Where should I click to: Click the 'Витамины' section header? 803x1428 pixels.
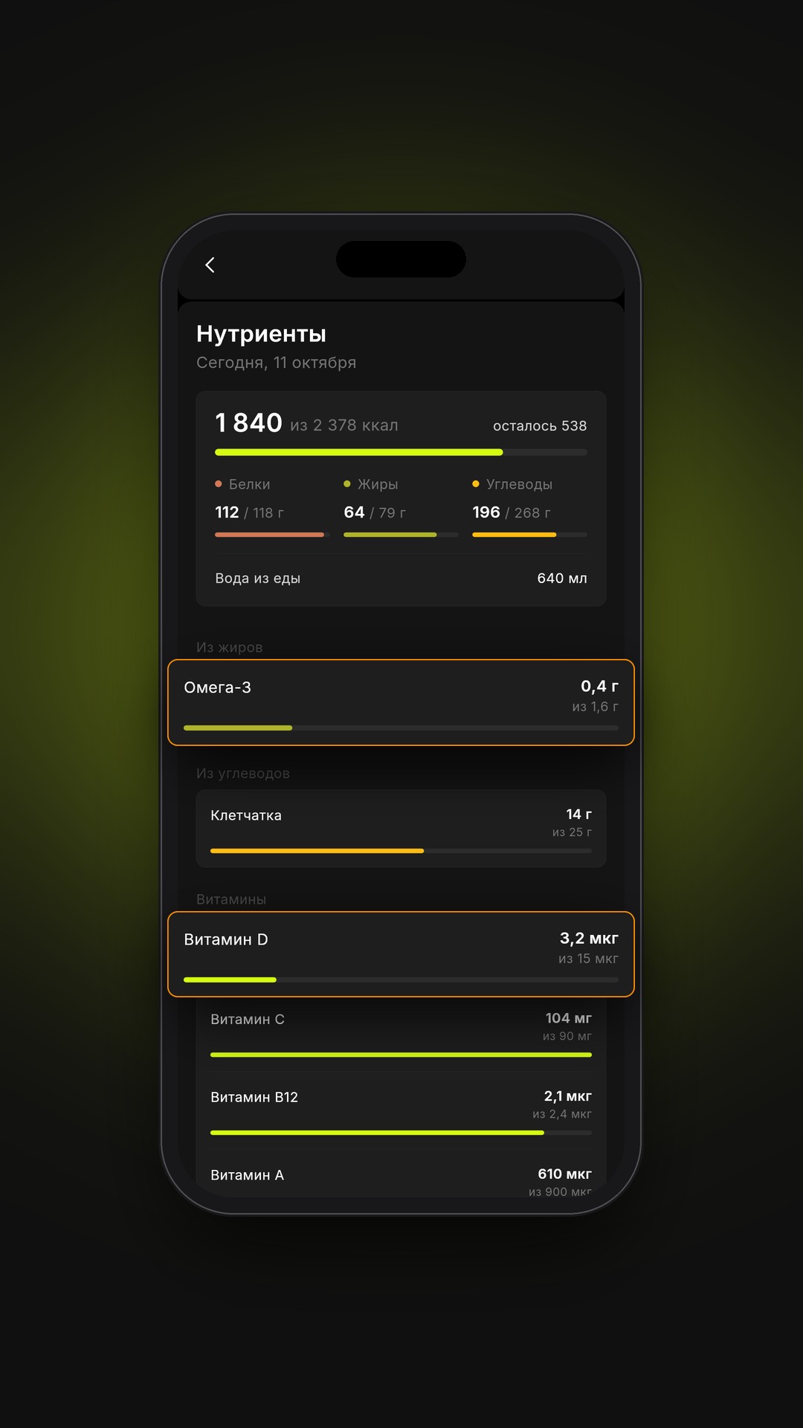(x=231, y=899)
